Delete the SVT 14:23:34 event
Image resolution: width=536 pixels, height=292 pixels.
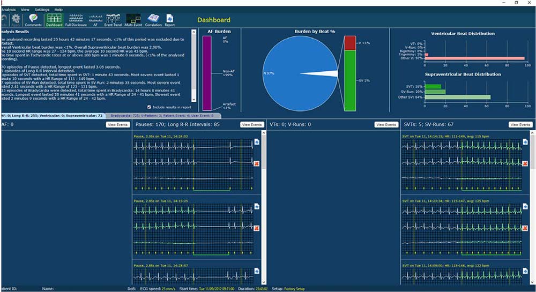[525, 228]
